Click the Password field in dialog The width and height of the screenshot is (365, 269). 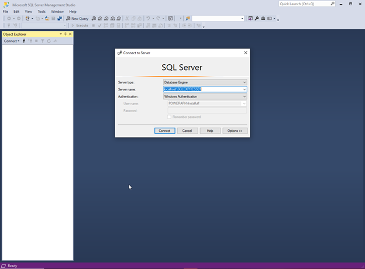207,110
